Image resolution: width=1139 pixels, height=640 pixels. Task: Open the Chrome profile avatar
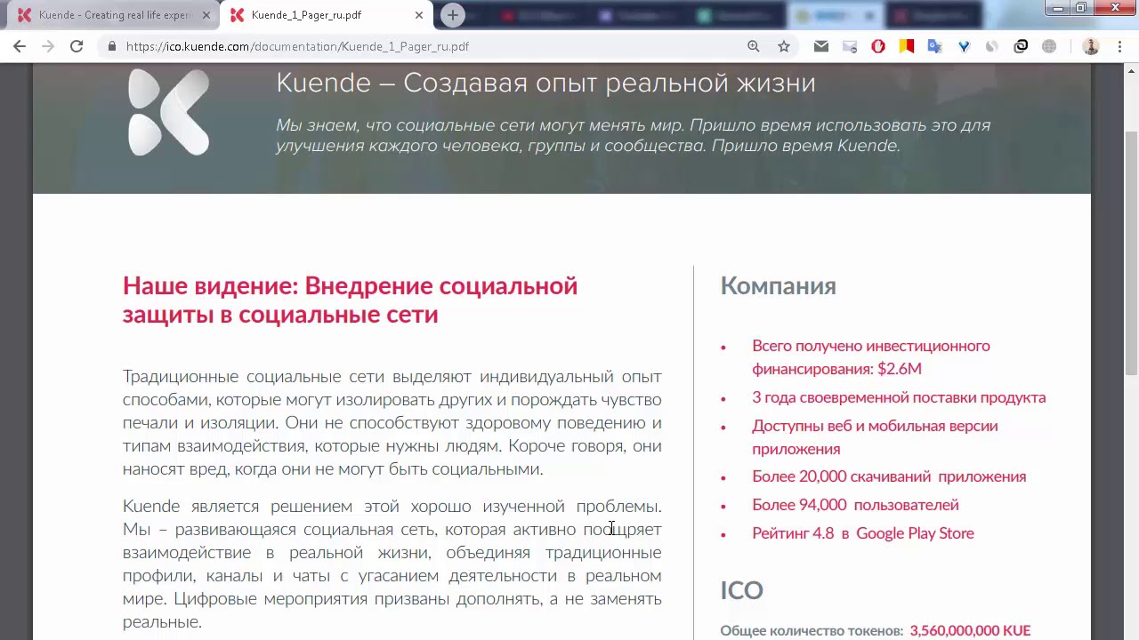[1091, 46]
